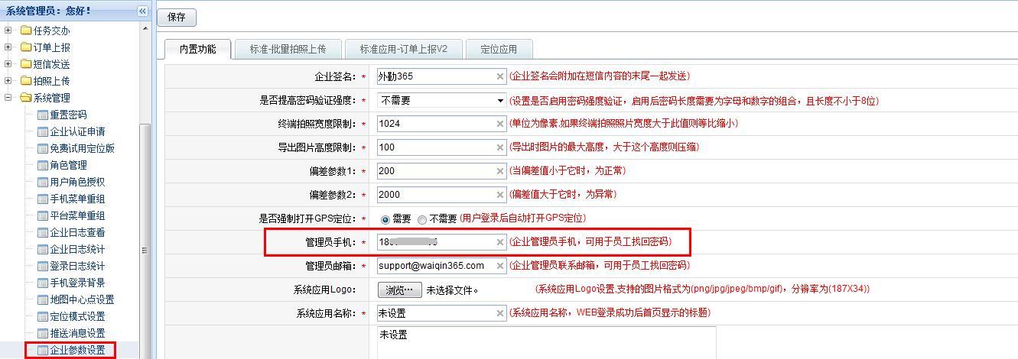
Task: Clear the 偏差参数2 field with X
Action: [500, 195]
